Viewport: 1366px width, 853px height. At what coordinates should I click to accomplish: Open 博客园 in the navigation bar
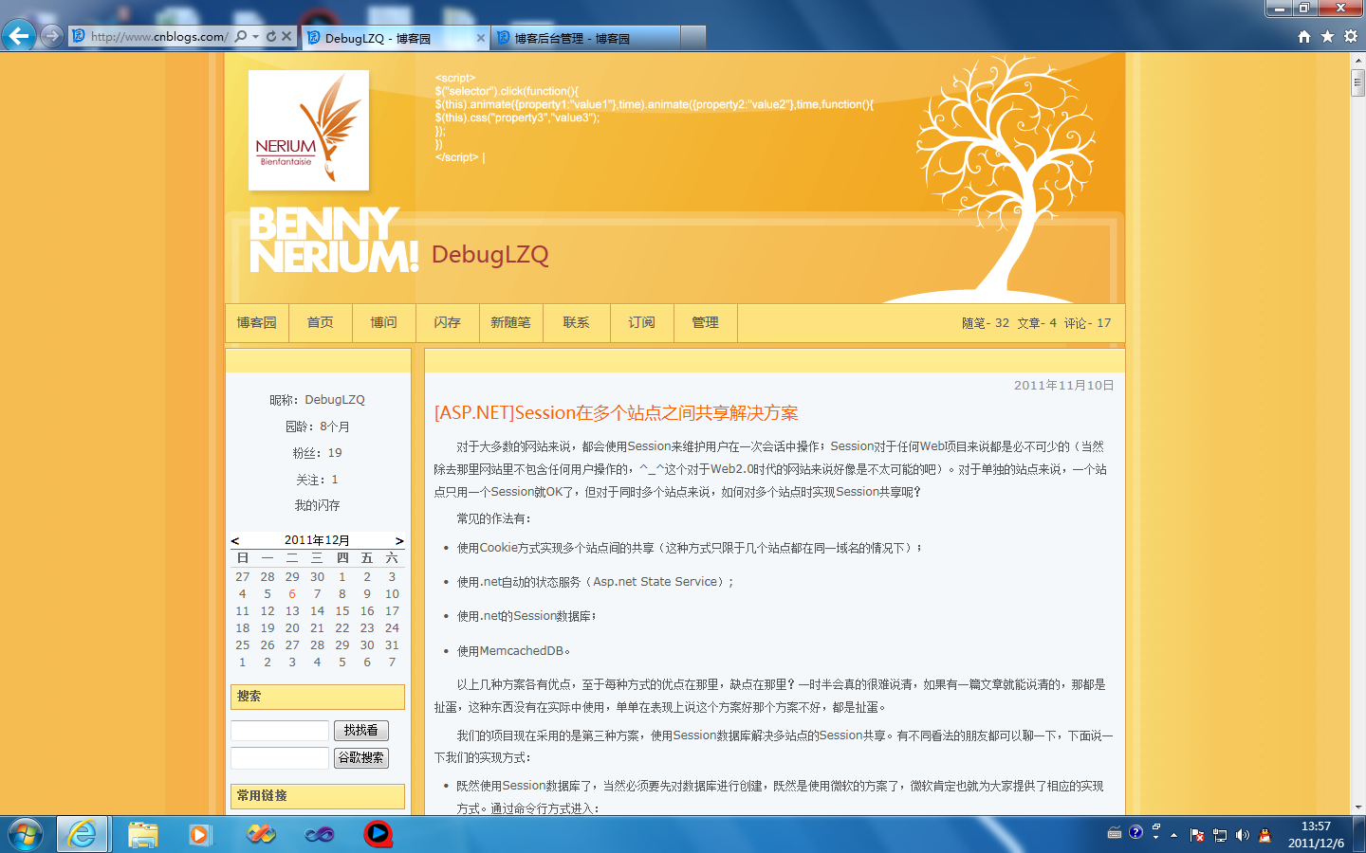pyautogui.click(x=257, y=322)
